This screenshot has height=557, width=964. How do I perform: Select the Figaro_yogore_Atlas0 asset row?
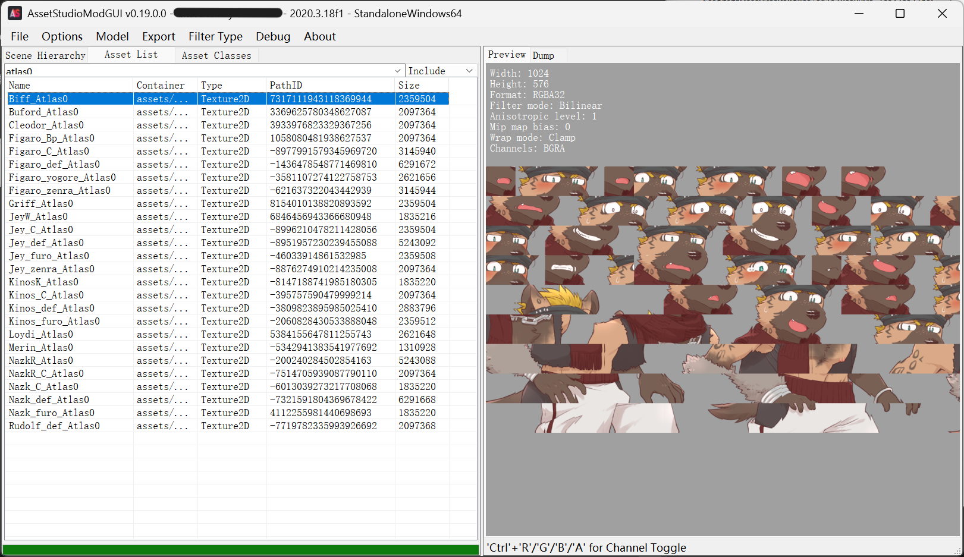point(228,177)
